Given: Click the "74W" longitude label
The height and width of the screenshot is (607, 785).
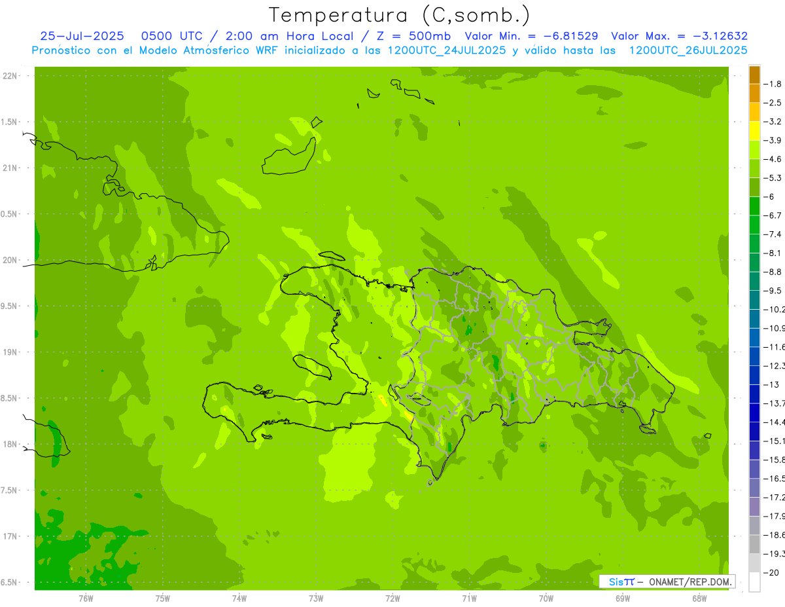Looking at the screenshot, I should point(239,598).
